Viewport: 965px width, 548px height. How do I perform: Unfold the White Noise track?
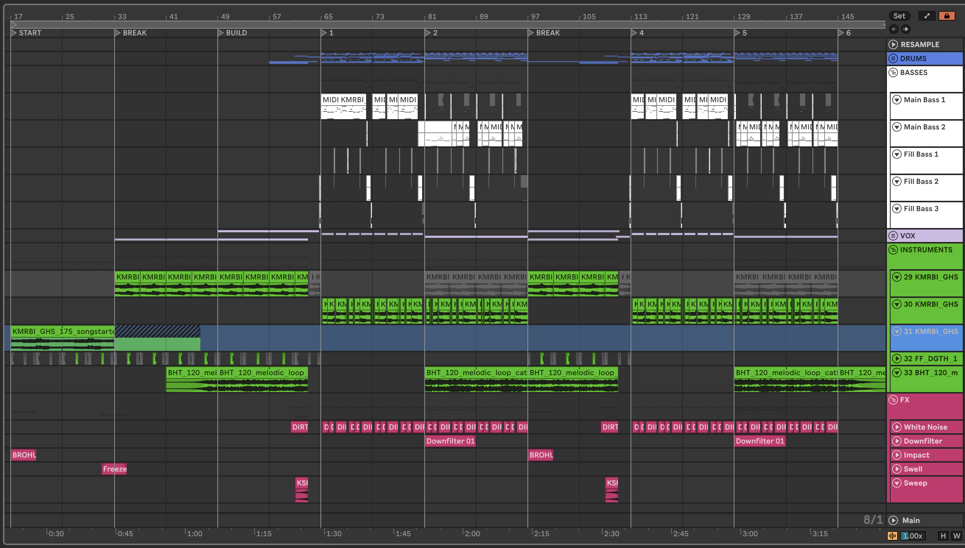[897, 427]
